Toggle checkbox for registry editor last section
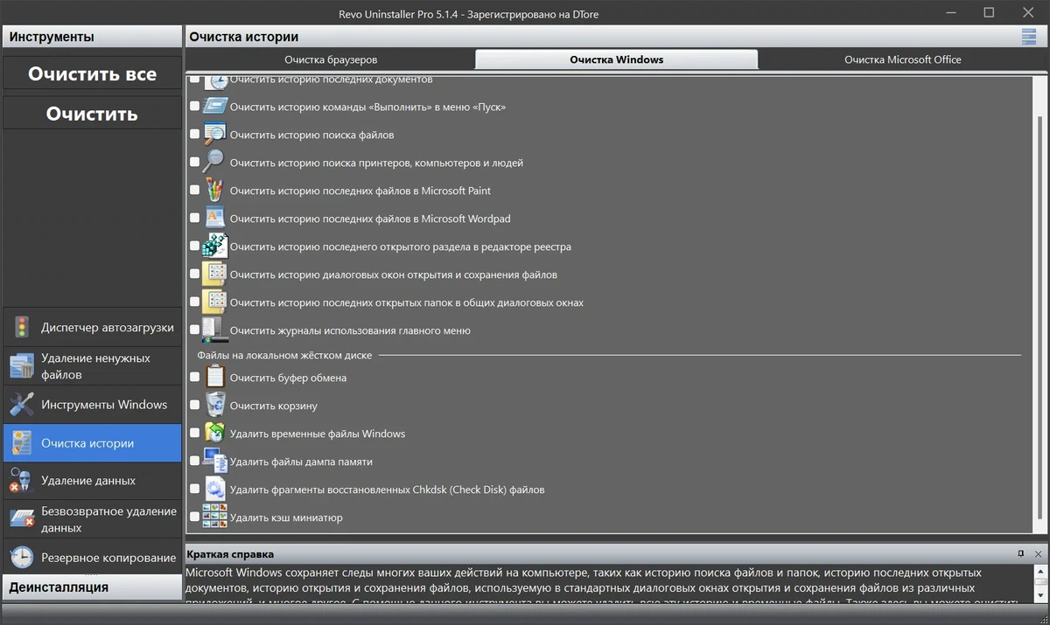The height and width of the screenshot is (625, 1050). pos(194,247)
